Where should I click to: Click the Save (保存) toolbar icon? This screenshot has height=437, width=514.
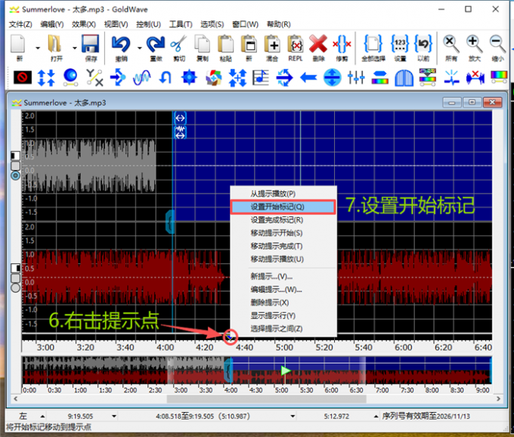coord(91,45)
